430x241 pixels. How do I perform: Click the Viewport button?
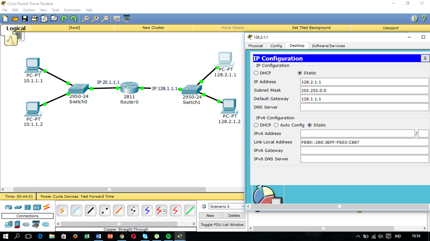click(x=391, y=28)
